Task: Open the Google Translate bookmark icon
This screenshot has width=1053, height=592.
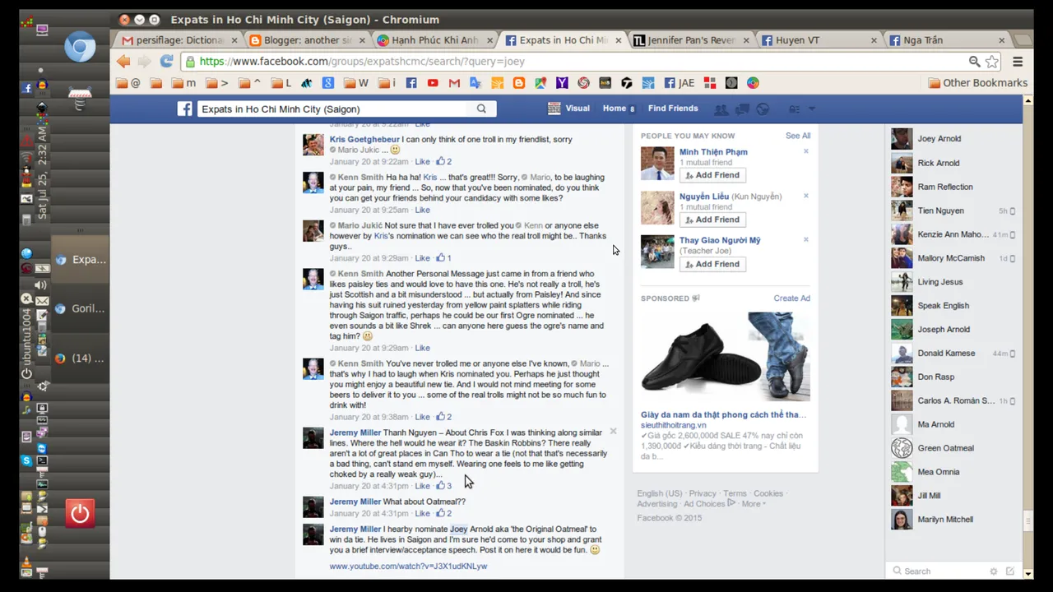Action: (475, 83)
